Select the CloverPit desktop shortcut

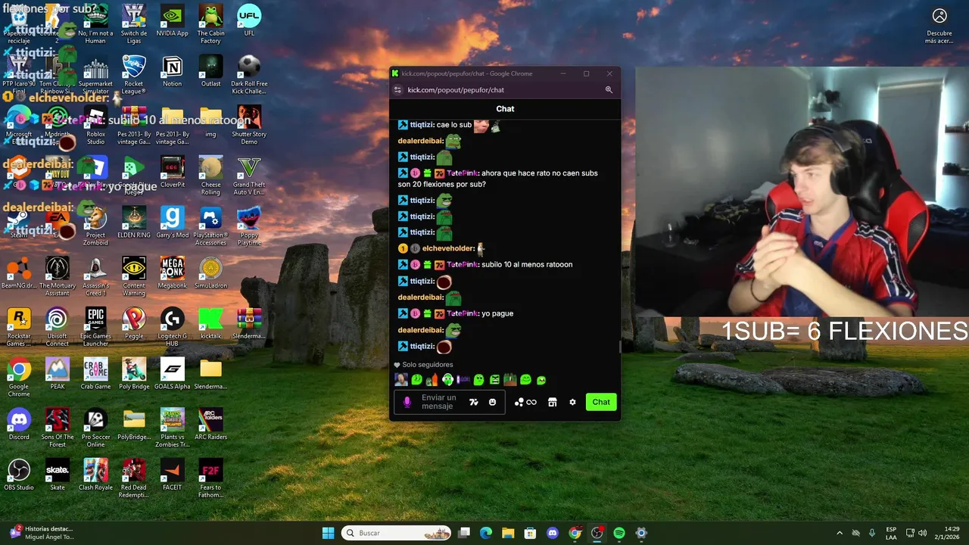[x=172, y=173]
